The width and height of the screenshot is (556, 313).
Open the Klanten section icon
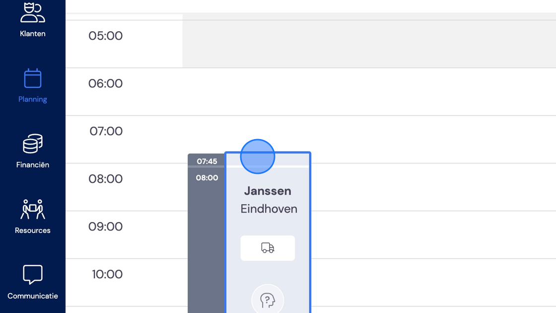(x=33, y=12)
